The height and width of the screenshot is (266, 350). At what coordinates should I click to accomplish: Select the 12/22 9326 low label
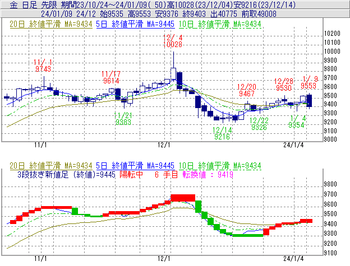pyautogui.click(x=259, y=124)
